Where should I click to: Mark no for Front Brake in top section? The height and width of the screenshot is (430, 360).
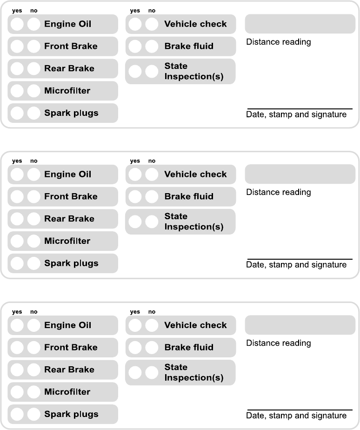33,47
